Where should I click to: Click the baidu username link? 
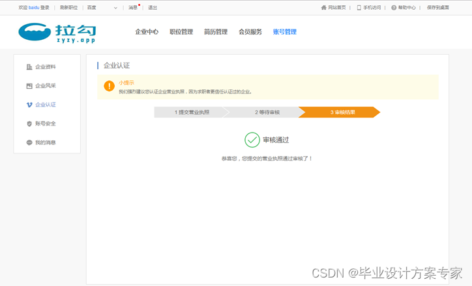coord(34,8)
